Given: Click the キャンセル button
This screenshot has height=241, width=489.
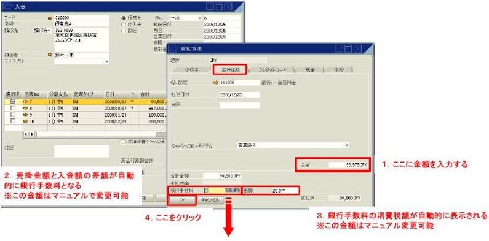Looking at the screenshot, I should [x=211, y=201].
